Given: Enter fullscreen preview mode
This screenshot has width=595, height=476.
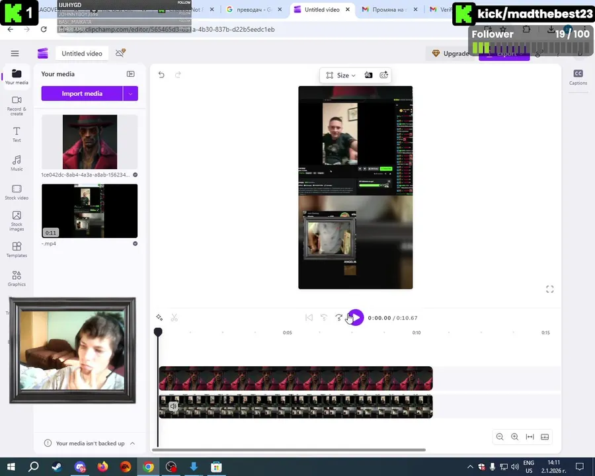Looking at the screenshot, I should 550,290.
